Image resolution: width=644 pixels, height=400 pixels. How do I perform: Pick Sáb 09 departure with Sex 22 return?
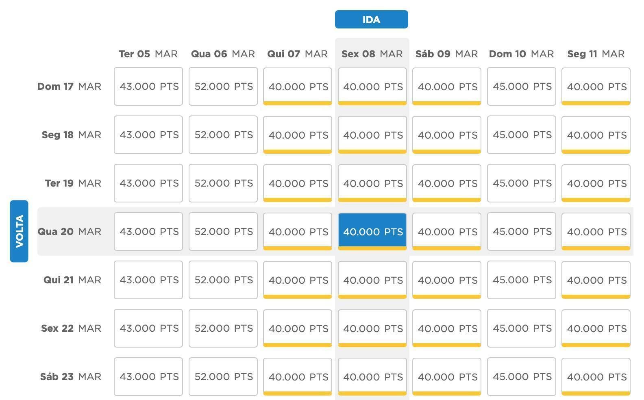click(x=447, y=328)
